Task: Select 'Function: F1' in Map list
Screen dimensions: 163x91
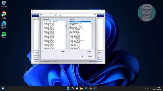Action: tap(49, 25)
